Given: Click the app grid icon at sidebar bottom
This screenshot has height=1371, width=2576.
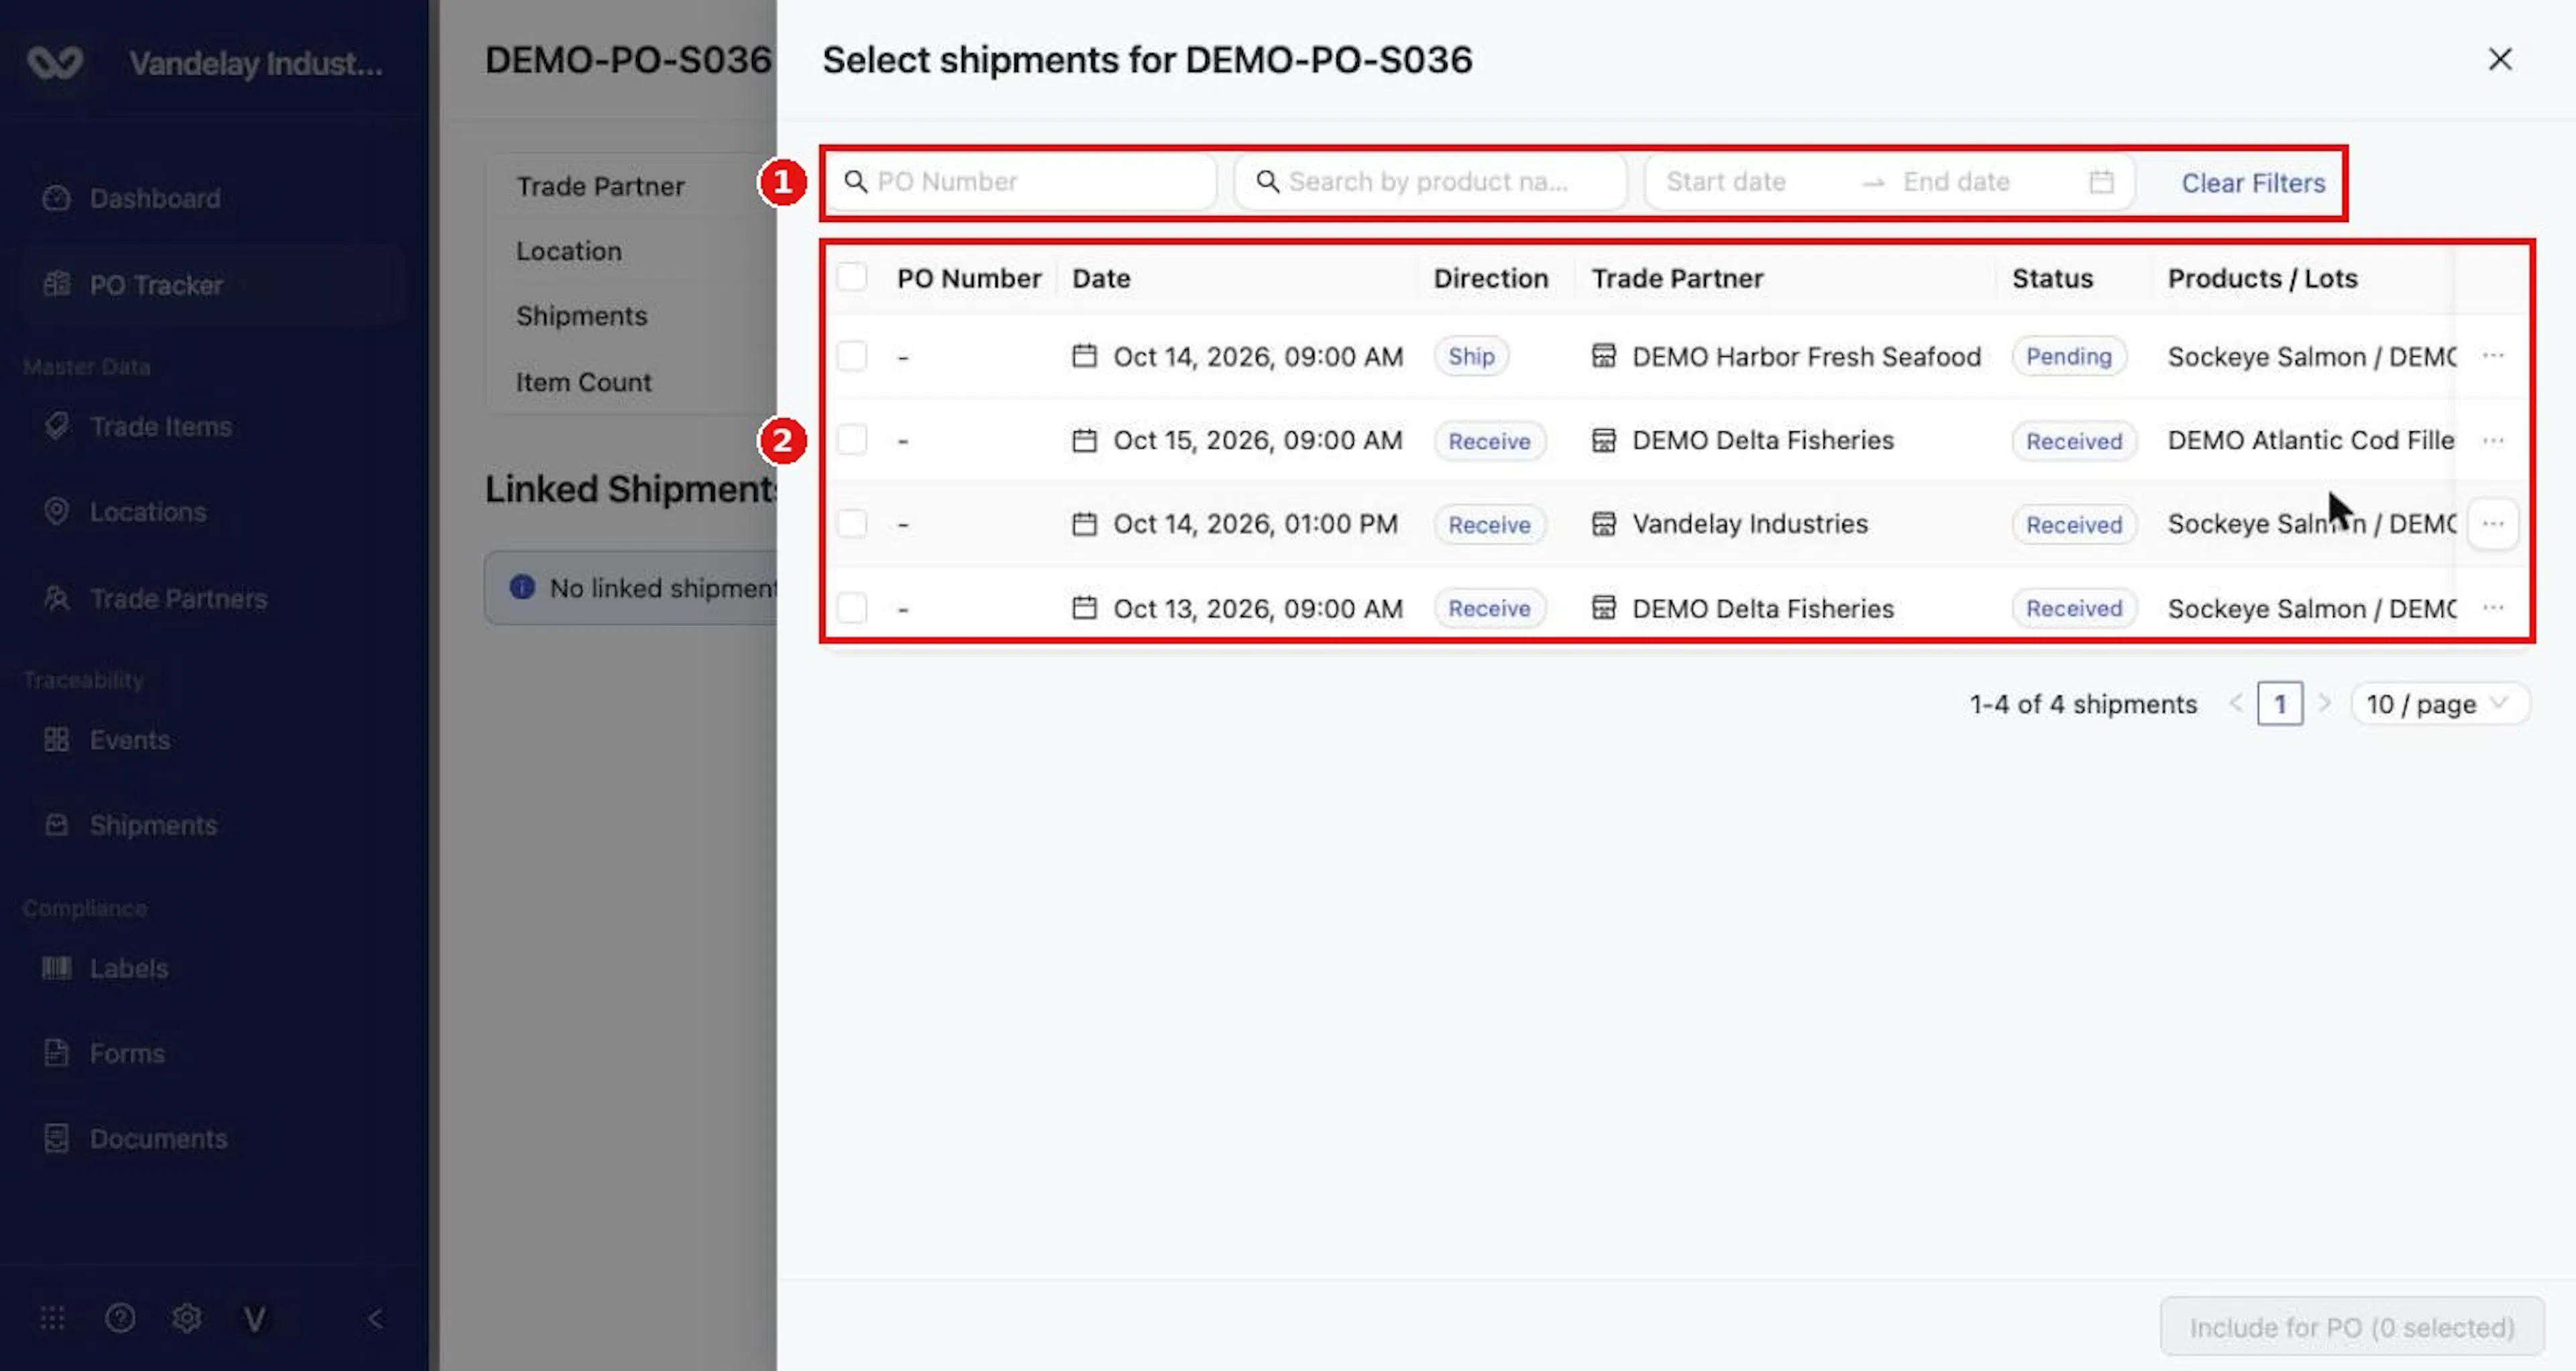Looking at the screenshot, I should pos(53,1318).
